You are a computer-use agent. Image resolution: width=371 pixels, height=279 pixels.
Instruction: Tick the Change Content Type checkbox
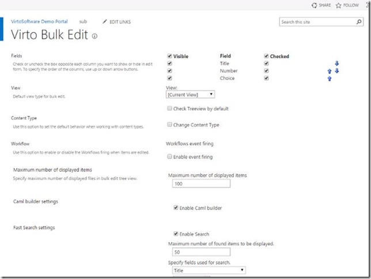(169, 125)
